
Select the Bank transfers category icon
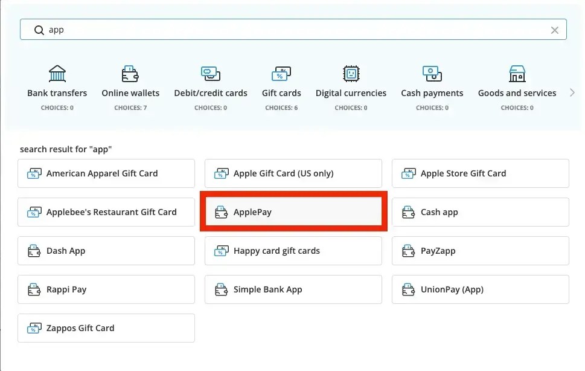57,73
